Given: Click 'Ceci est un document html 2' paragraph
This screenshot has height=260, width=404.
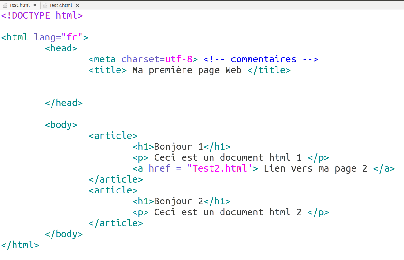Looking at the screenshot, I should [x=228, y=212].
